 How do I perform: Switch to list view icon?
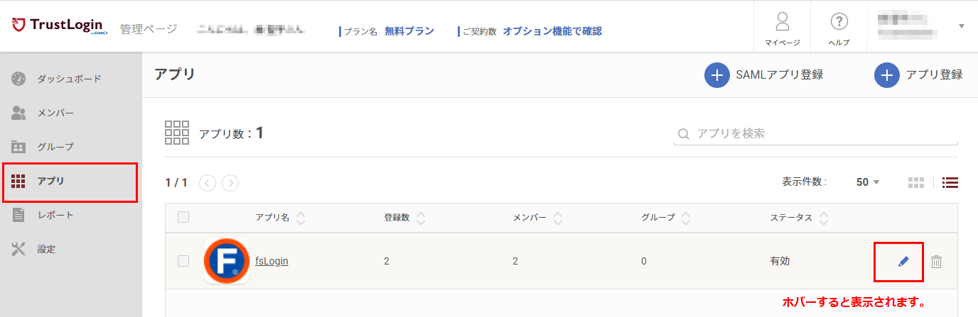pyautogui.click(x=950, y=182)
